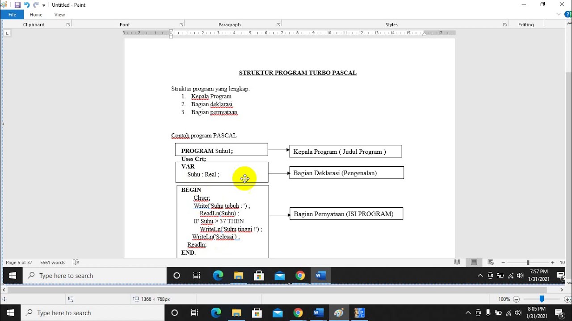Select Web Layout in the captured Word status bar
The height and width of the screenshot is (321, 572).
[x=490, y=263]
